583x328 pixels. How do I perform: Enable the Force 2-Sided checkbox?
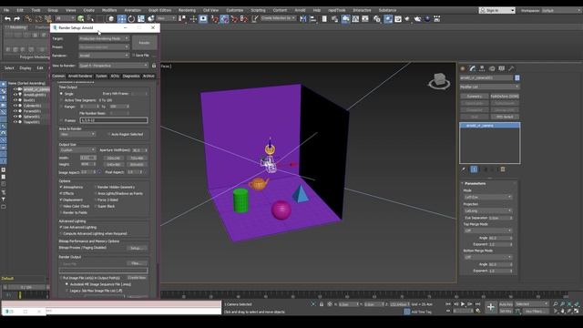pos(96,200)
